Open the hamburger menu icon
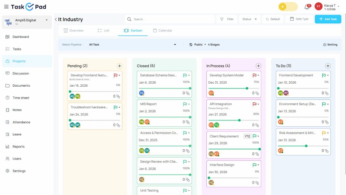Viewport: 346px width, 195px height. (6, 7)
